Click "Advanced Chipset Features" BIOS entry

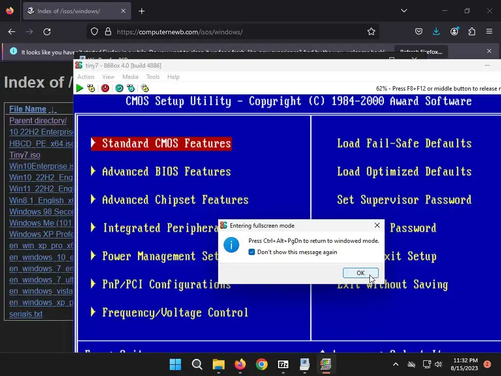coord(170,200)
